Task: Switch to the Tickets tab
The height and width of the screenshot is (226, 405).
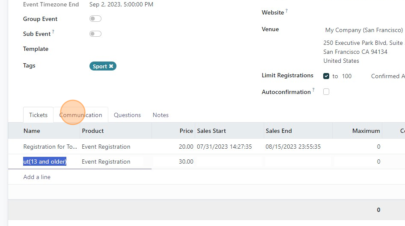Action: click(38, 115)
